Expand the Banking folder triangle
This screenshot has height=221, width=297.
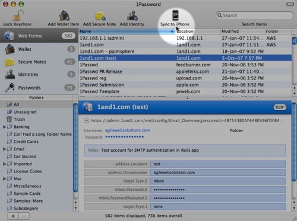(4, 127)
